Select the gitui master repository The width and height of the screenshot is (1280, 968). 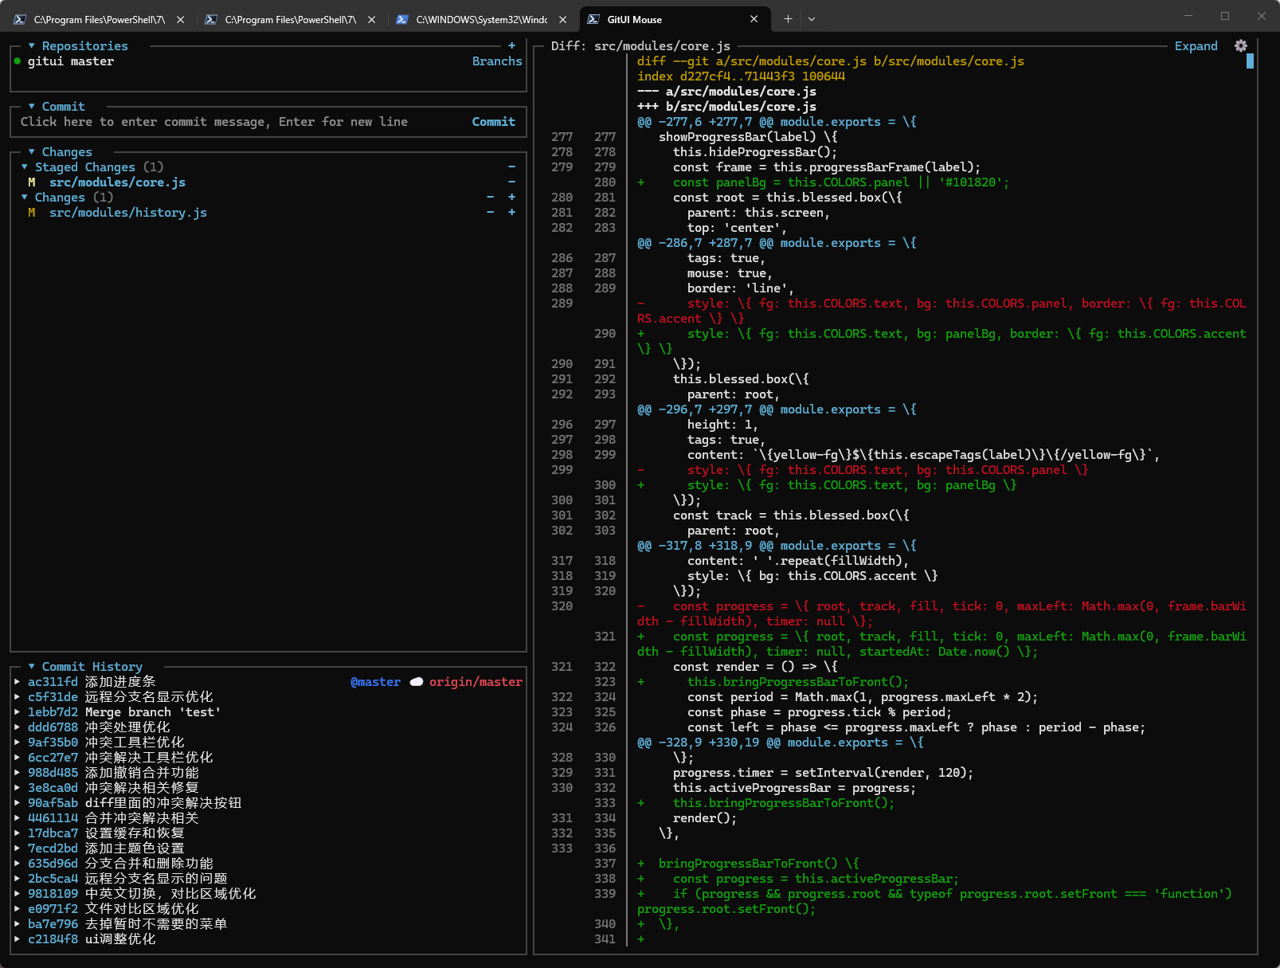tap(71, 61)
